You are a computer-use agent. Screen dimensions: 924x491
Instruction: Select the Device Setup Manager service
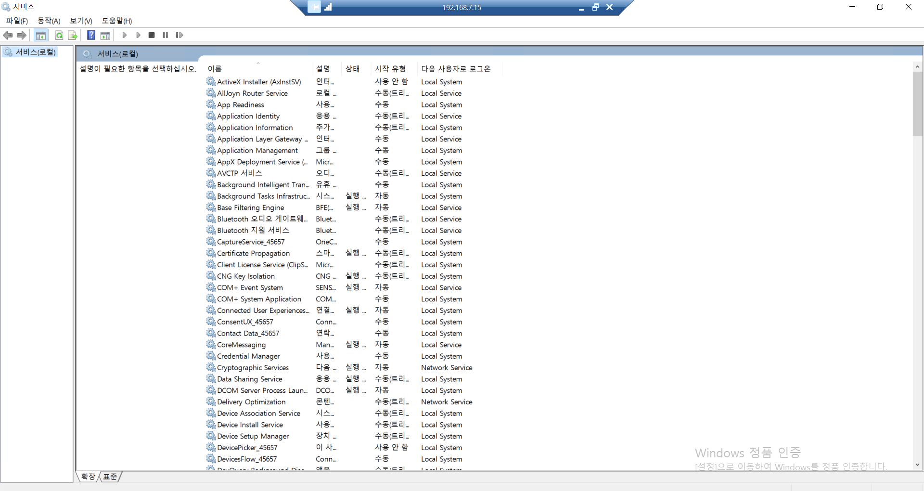253,437
